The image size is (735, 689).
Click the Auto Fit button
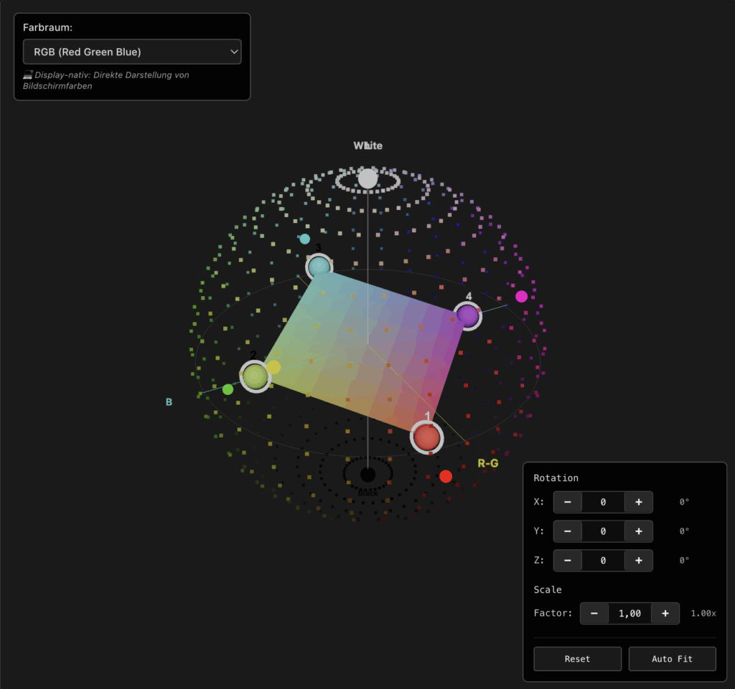coord(672,659)
